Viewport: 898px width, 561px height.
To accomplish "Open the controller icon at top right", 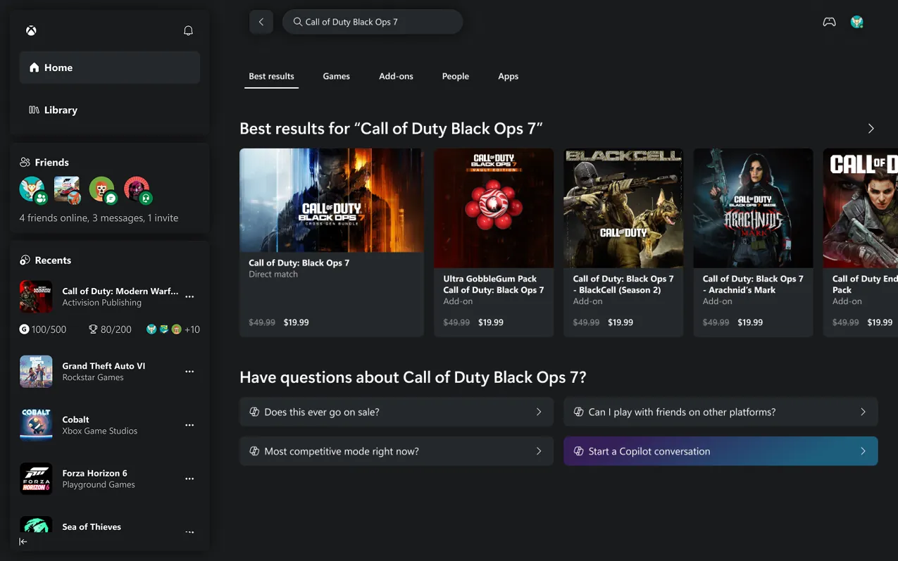I will click(x=830, y=22).
